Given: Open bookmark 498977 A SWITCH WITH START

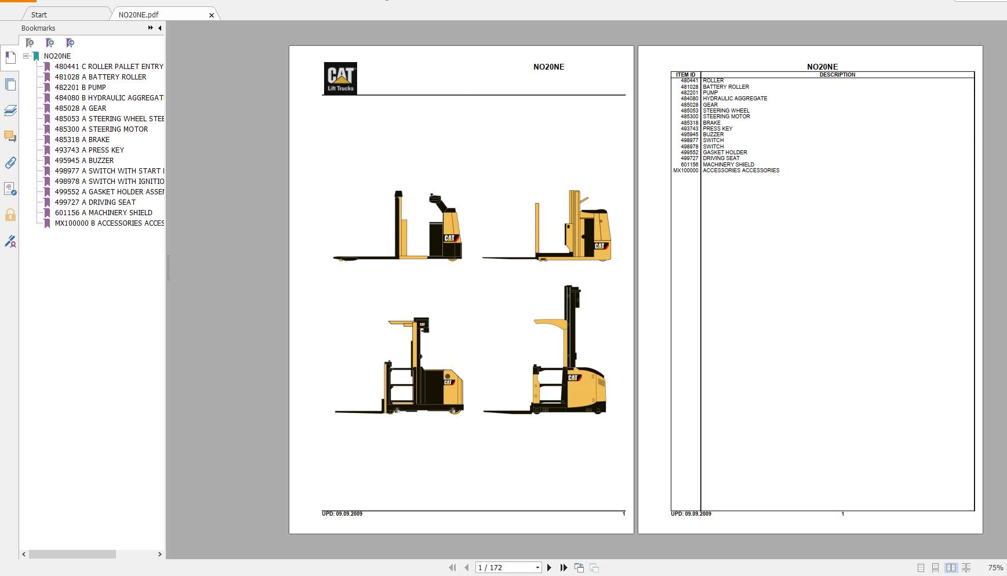Looking at the screenshot, I should (x=109, y=171).
